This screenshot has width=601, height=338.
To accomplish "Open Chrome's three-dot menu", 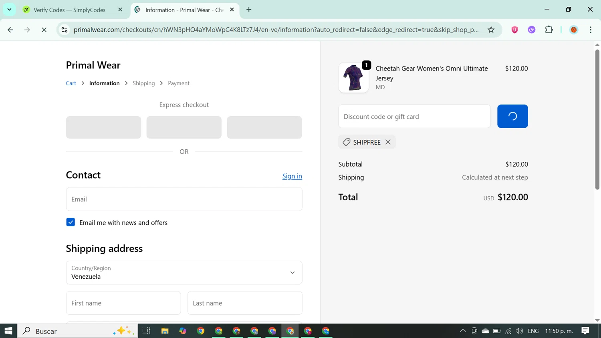I will click(591, 30).
